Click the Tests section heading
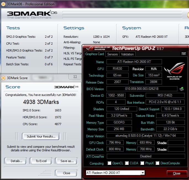This screenshot has height=180, width=189. pos(13,28)
